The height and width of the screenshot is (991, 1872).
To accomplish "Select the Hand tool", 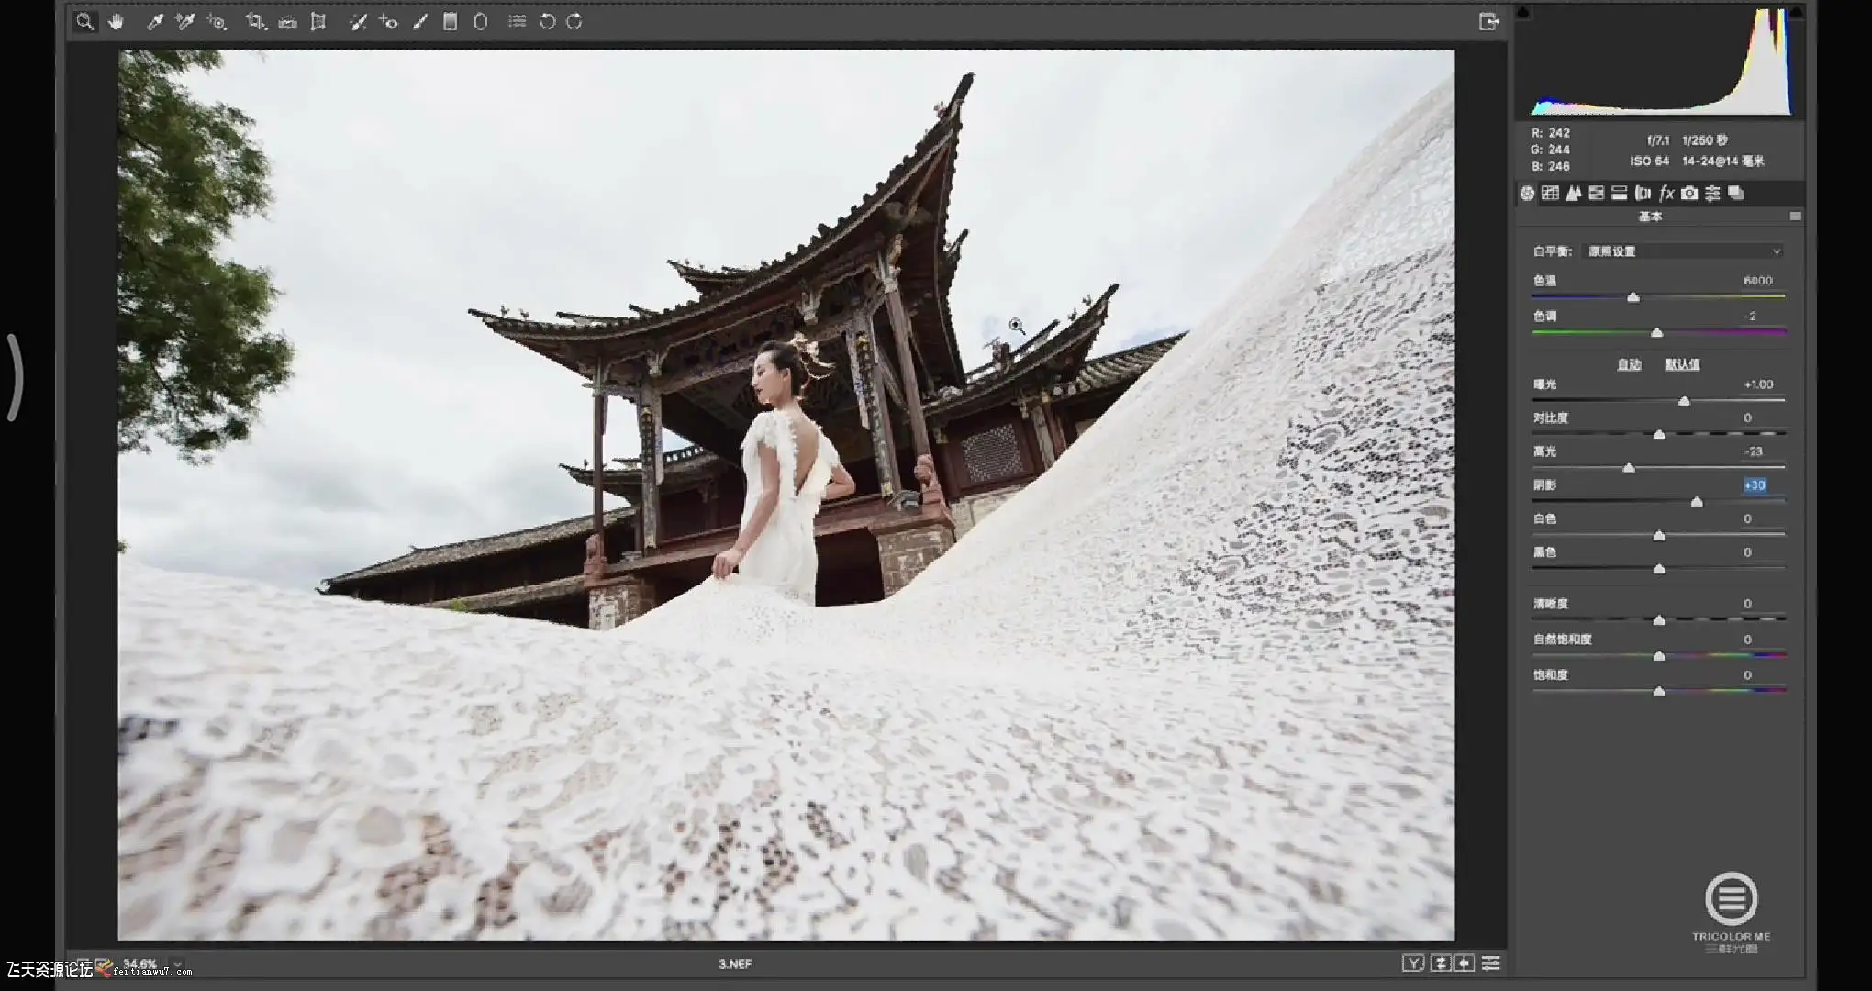I will (116, 21).
